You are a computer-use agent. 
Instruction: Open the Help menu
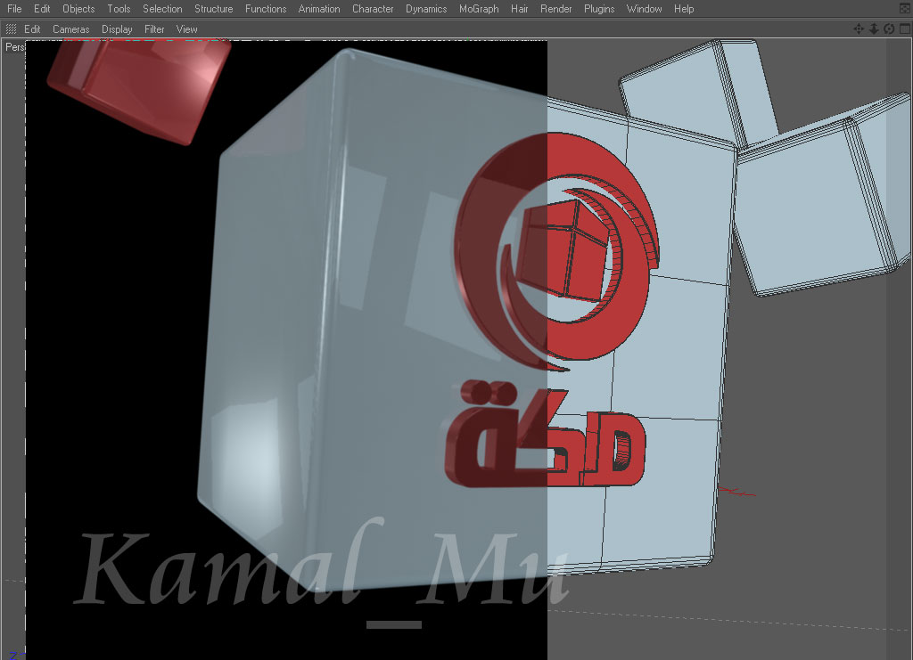point(684,9)
